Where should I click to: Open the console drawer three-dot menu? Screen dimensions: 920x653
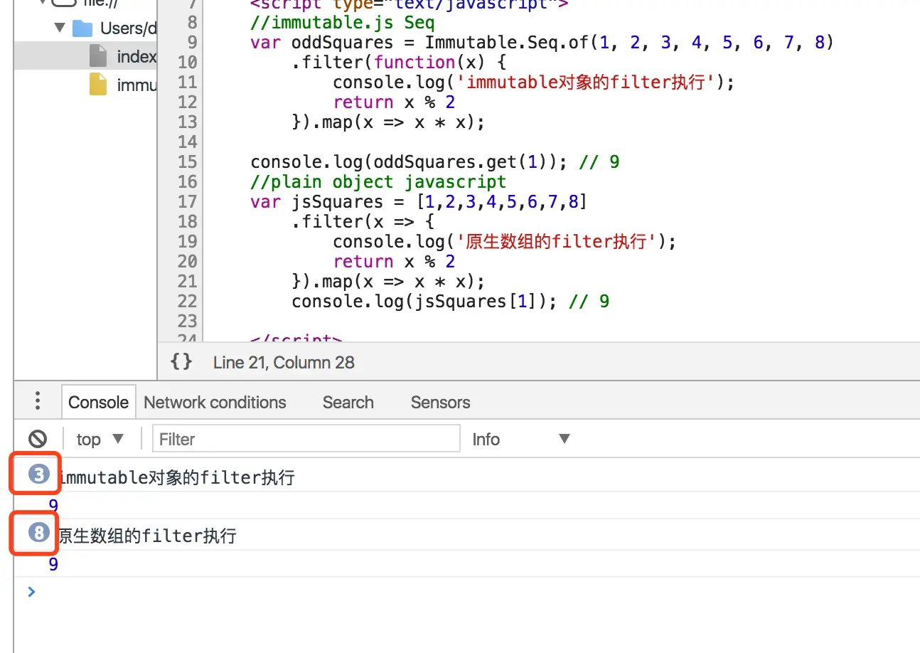(x=38, y=401)
